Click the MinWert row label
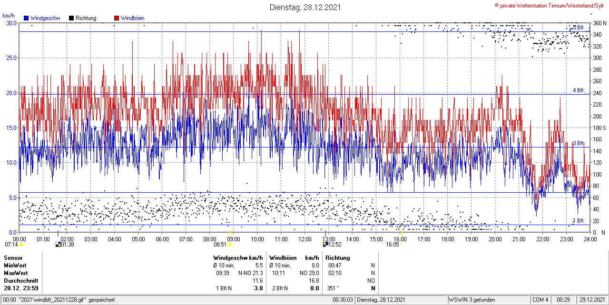Screen dimensions: 609x305 coord(15,266)
